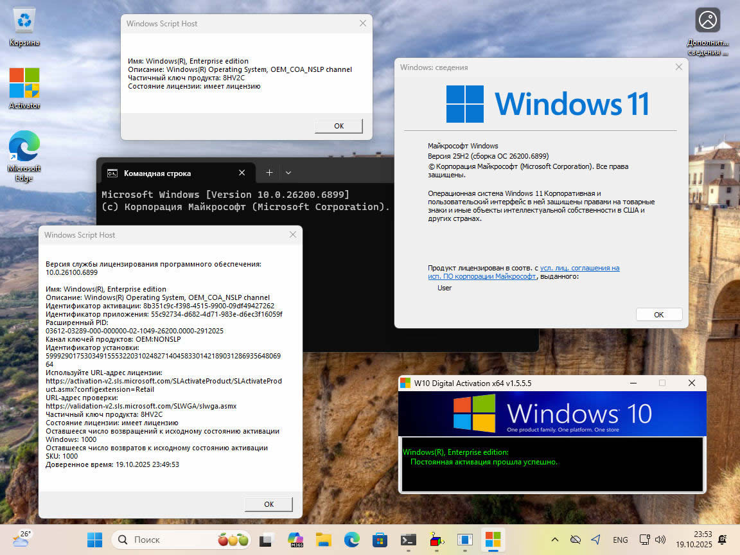
Task: Open the notifications bell icon
Action: 722,540
